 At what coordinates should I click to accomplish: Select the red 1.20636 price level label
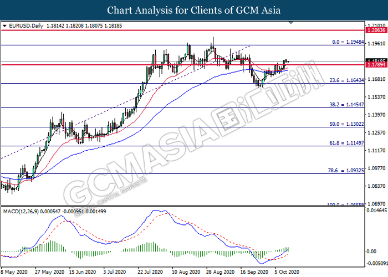376,30
